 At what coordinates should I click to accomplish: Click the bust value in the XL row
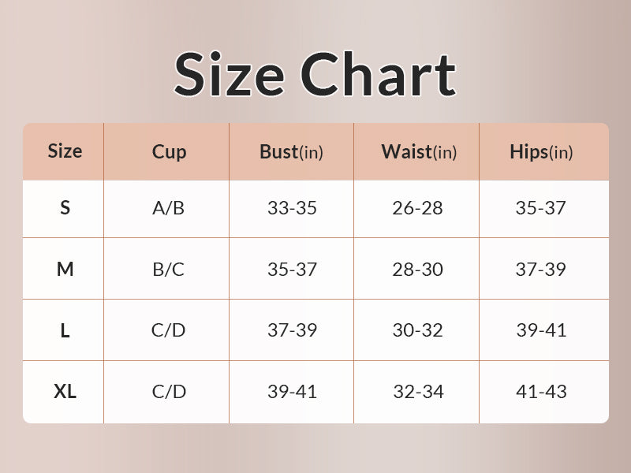pos(292,391)
